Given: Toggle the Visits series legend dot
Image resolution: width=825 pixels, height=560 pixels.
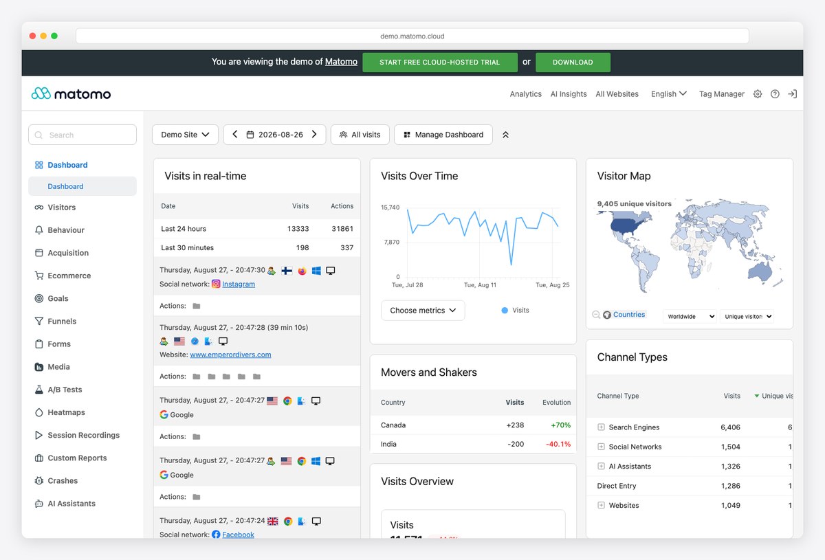Looking at the screenshot, I should tap(505, 311).
